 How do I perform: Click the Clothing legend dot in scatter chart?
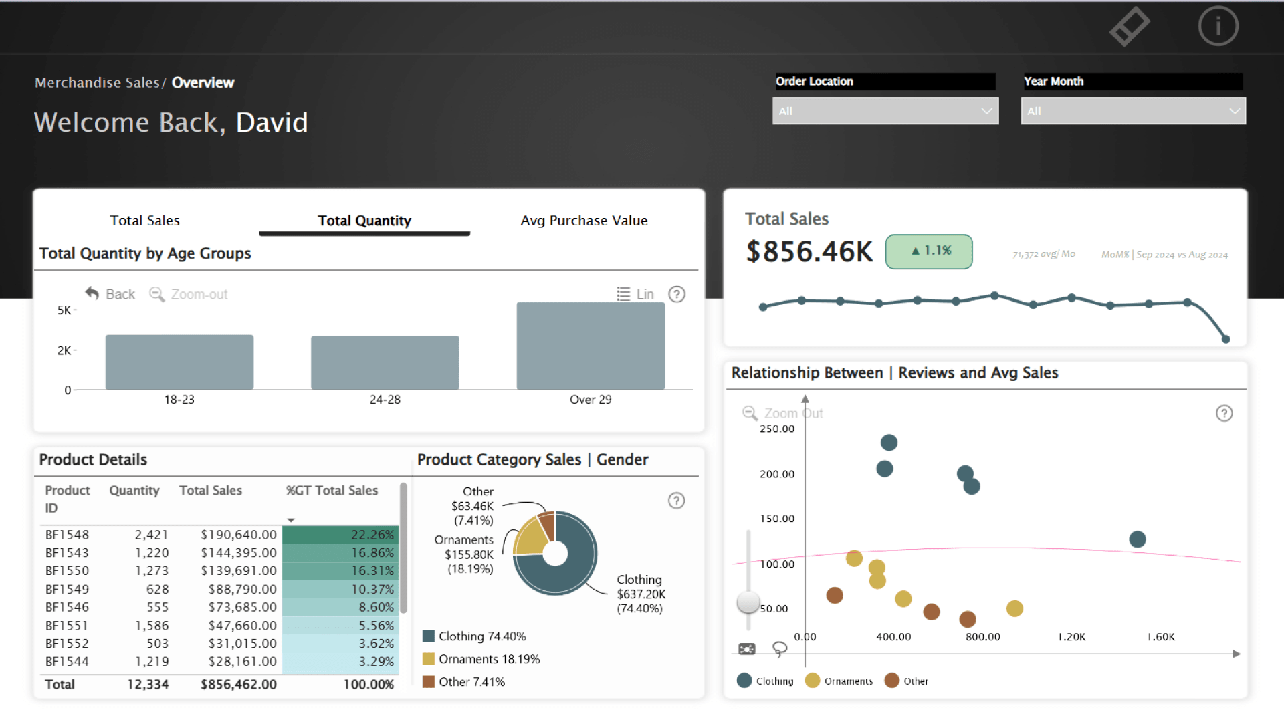pyautogui.click(x=744, y=681)
